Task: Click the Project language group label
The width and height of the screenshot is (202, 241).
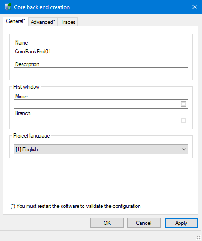Action: [x=32, y=136]
